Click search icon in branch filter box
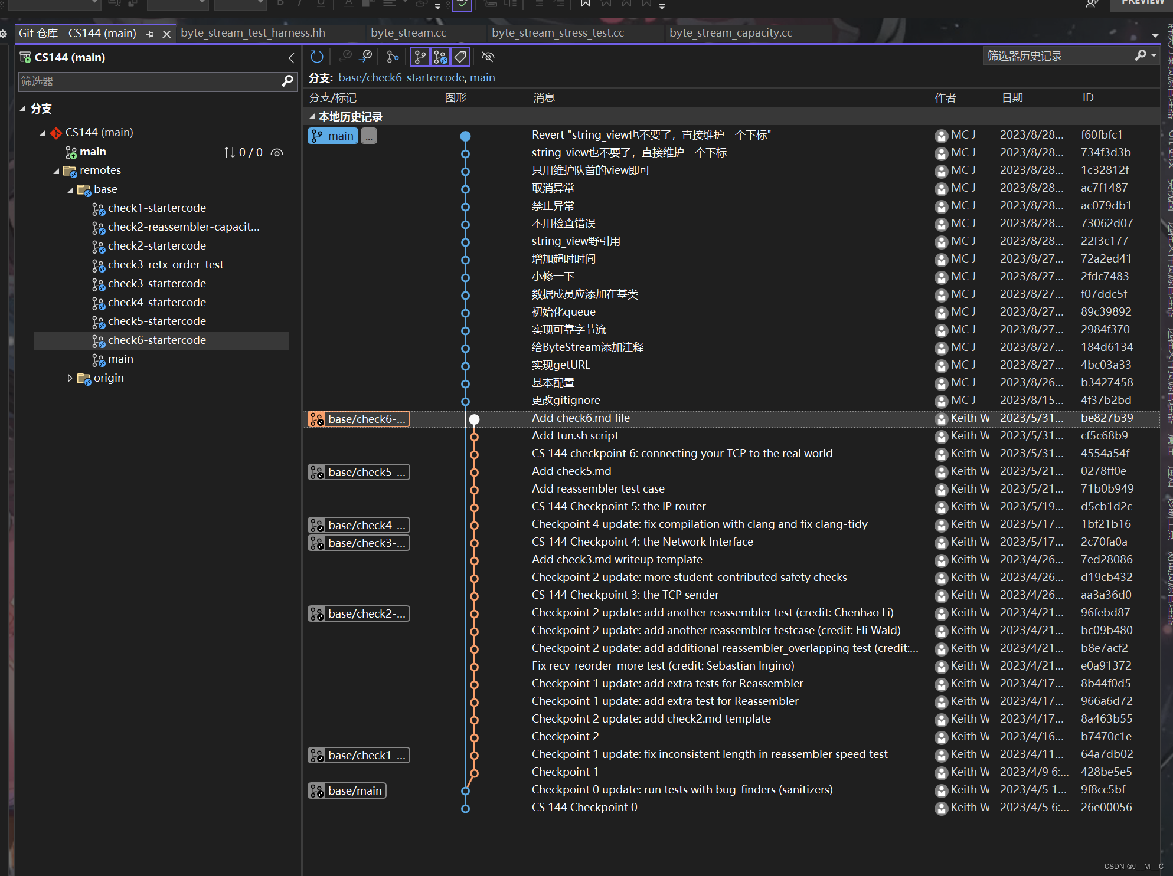Viewport: 1173px width, 876px height. [x=287, y=81]
